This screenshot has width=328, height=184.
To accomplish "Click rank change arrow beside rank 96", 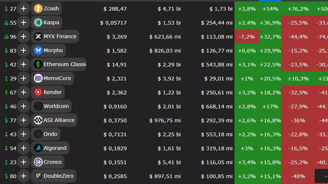I will [x=6, y=37].
